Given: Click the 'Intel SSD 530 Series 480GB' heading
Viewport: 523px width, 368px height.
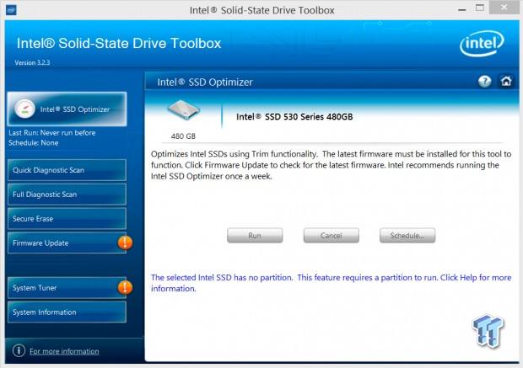Looking at the screenshot, I should pos(294,116).
